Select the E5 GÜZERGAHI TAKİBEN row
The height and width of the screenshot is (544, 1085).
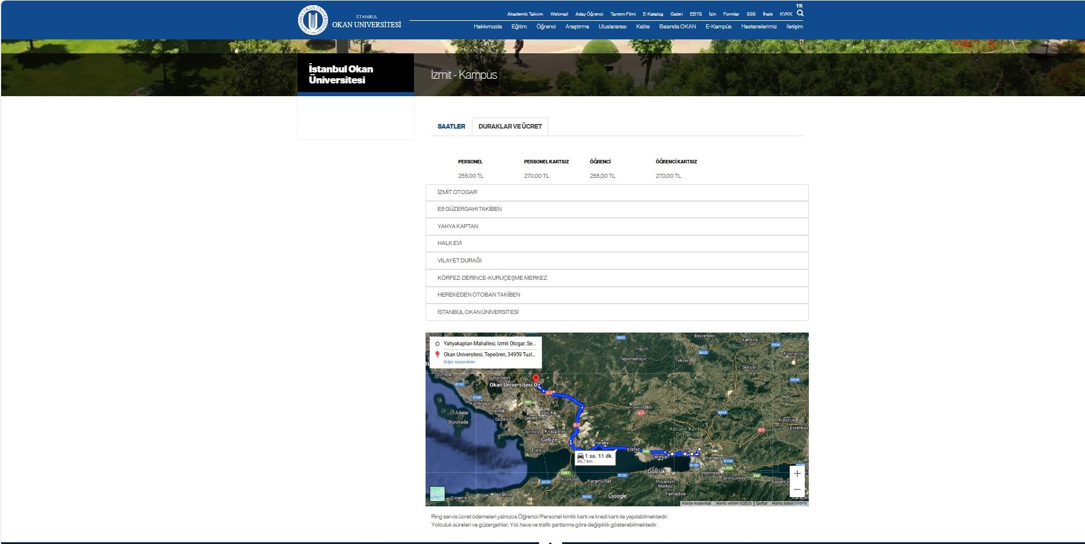[x=617, y=209]
